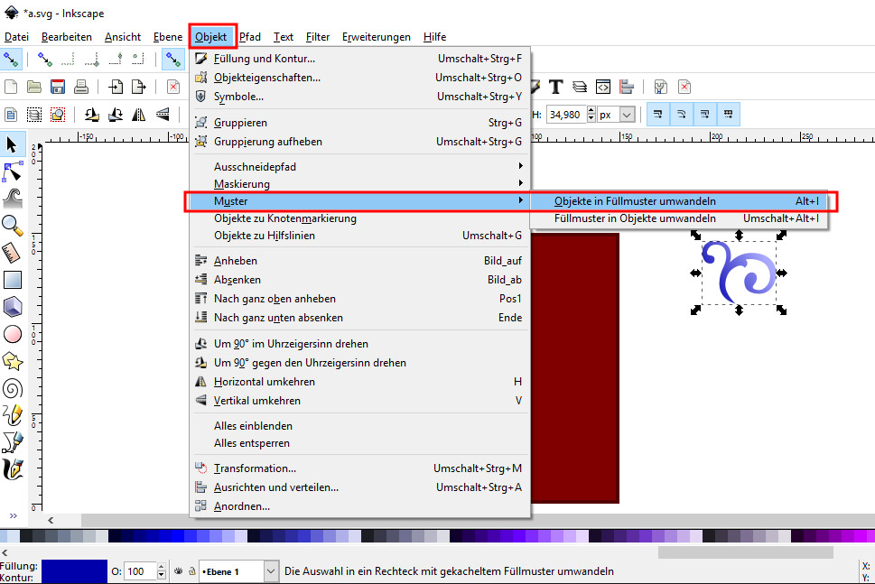Click the Select all in all layers icon
The width and height of the screenshot is (875, 584).
[34, 115]
